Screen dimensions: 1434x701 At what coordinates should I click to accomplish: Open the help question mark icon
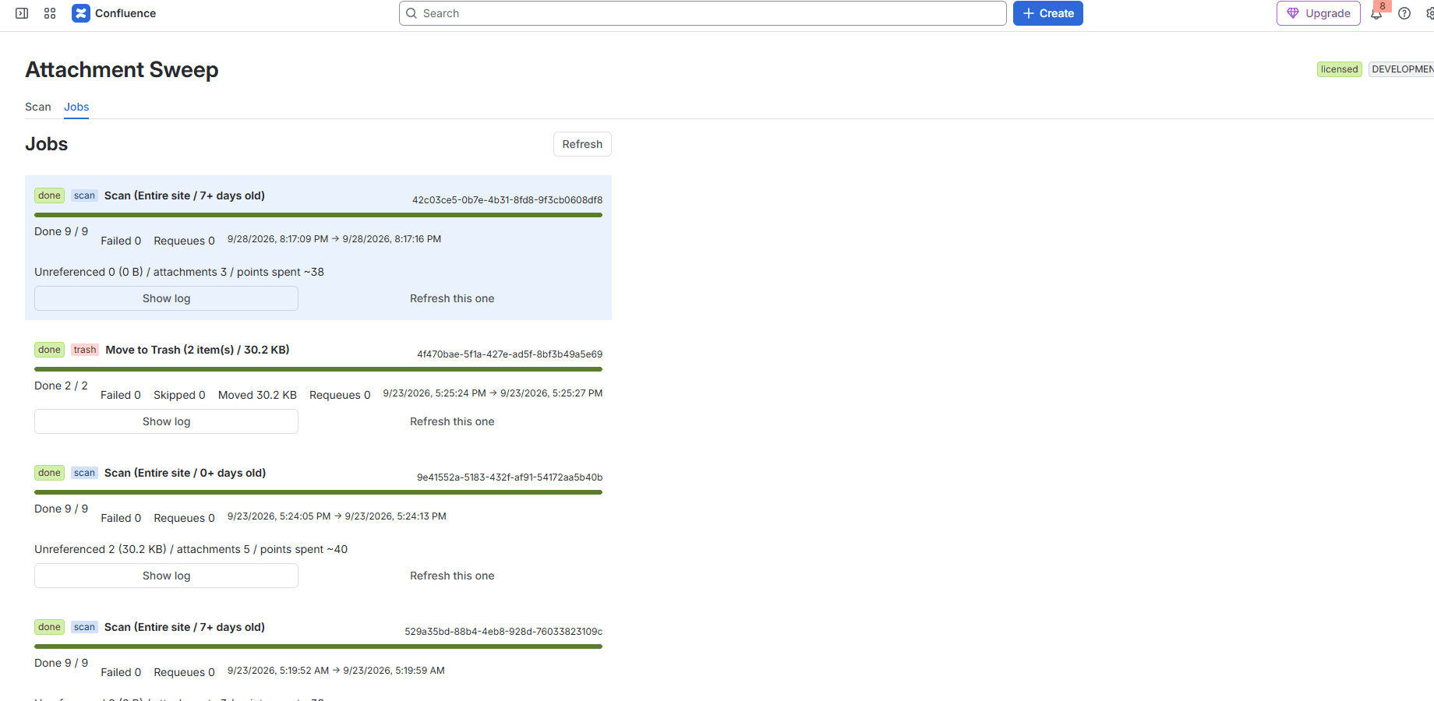pyautogui.click(x=1404, y=13)
